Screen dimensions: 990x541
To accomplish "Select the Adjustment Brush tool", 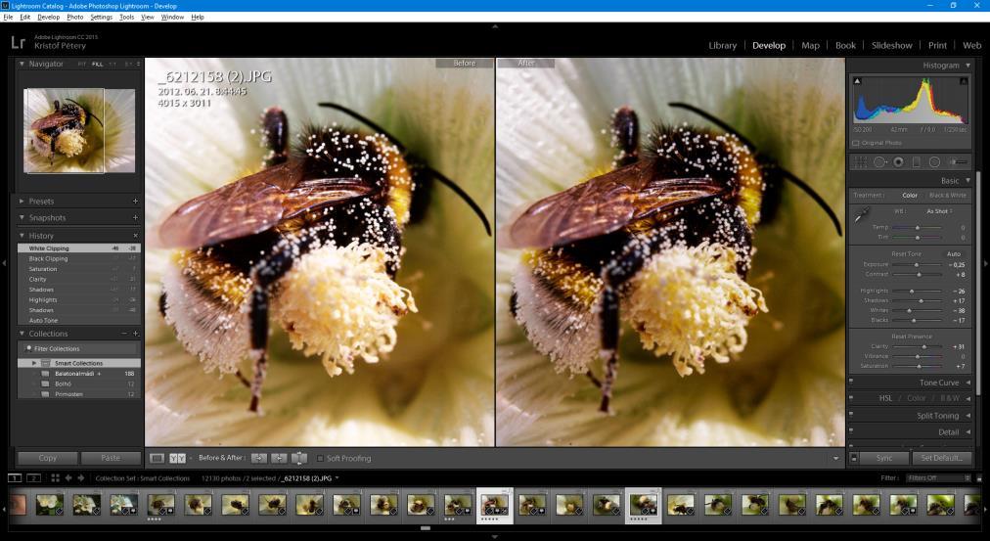I will click(x=958, y=162).
